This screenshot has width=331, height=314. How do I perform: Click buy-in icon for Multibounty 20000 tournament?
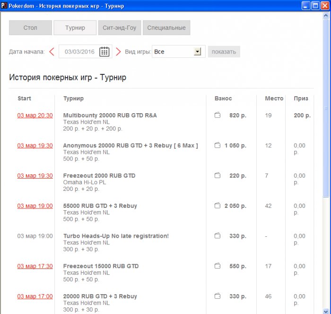(x=218, y=115)
